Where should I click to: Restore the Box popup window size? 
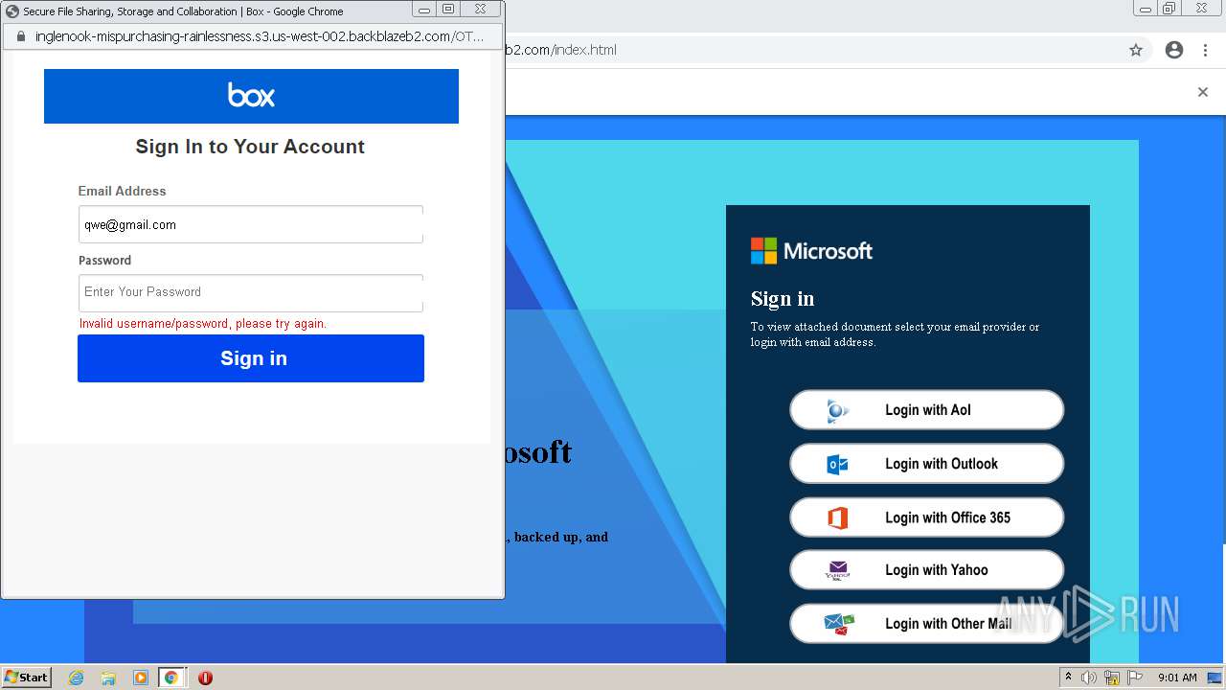pyautogui.click(x=448, y=10)
